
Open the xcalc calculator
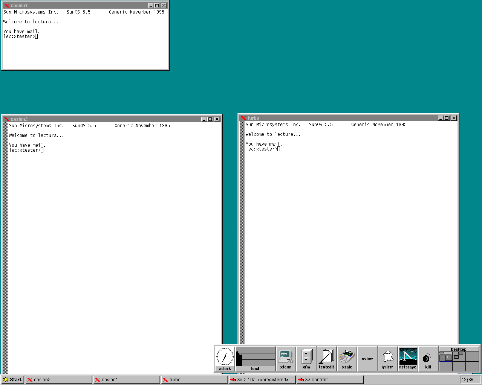click(x=347, y=358)
